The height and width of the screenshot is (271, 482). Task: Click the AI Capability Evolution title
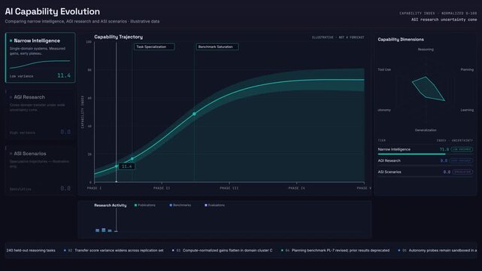coord(53,12)
